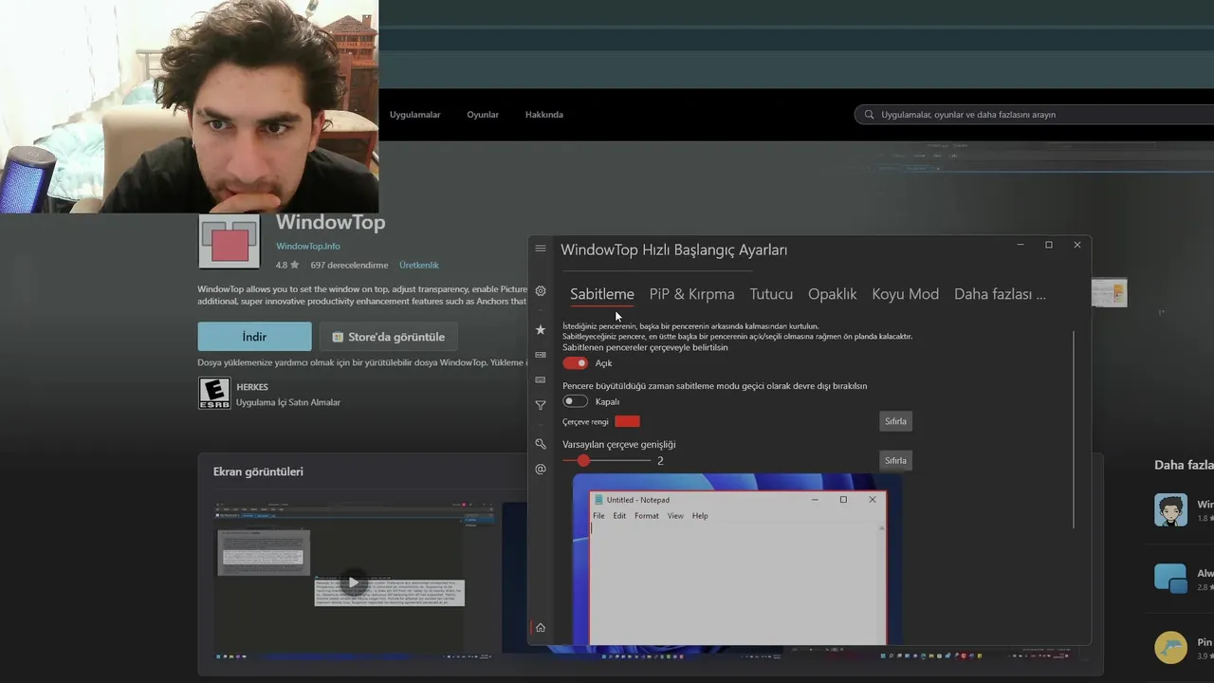Focus the store search field
Screen dimensions: 1214x683
click(x=1034, y=115)
